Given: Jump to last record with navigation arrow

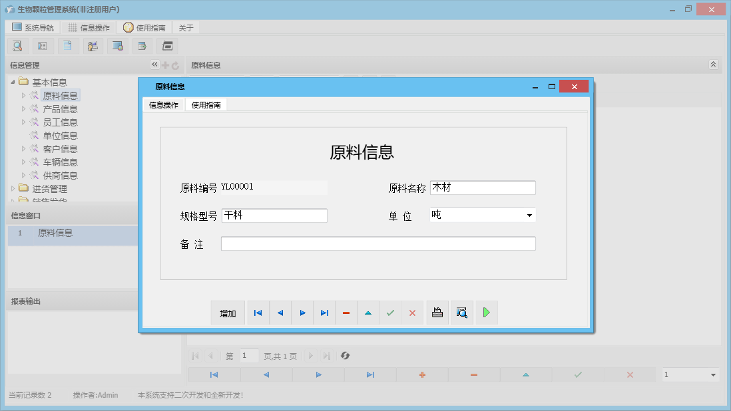Looking at the screenshot, I should [324, 313].
